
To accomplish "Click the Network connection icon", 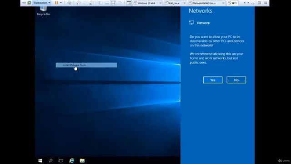I will pyautogui.click(x=191, y=23).
